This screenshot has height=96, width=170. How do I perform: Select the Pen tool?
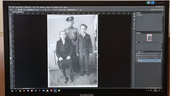click(x=11, y=45)
